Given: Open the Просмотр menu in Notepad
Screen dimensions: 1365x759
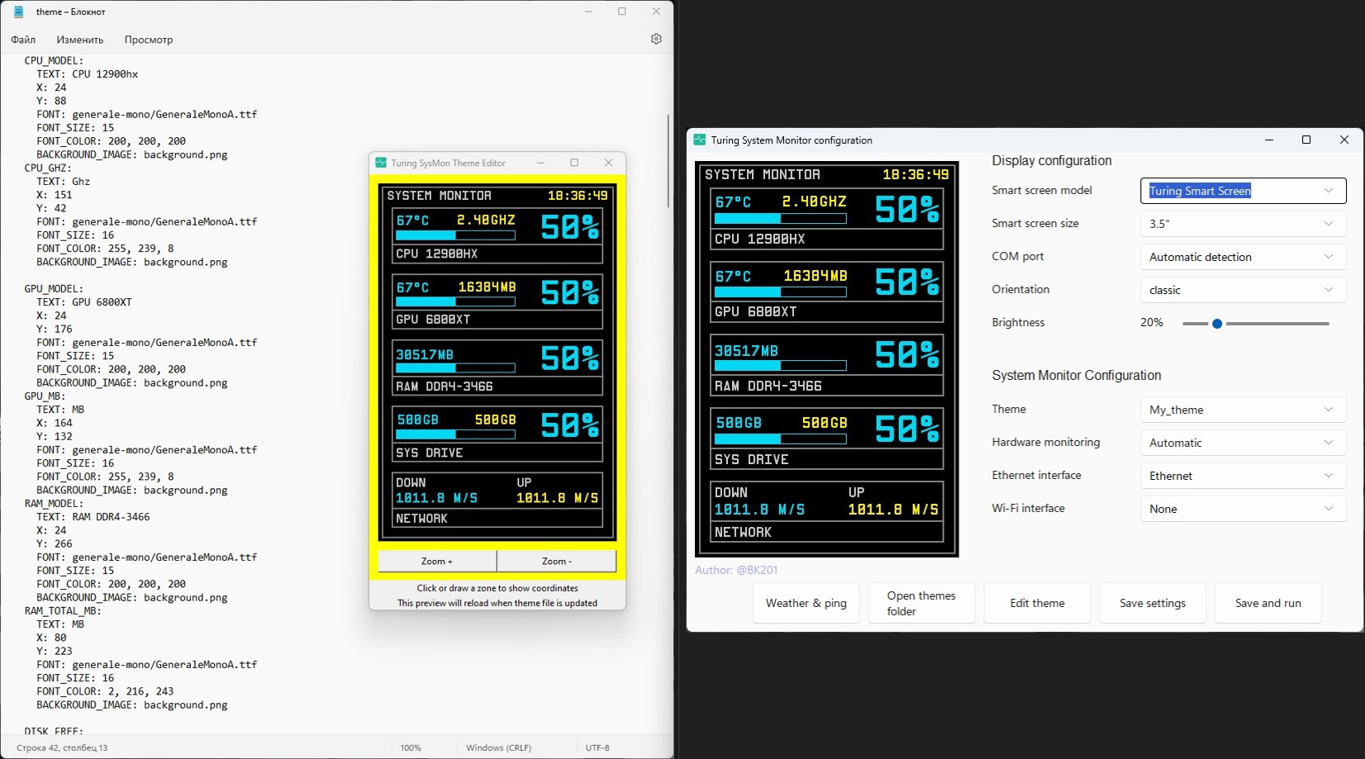Looking at the screenshot, I should click(x=149, y=40).
